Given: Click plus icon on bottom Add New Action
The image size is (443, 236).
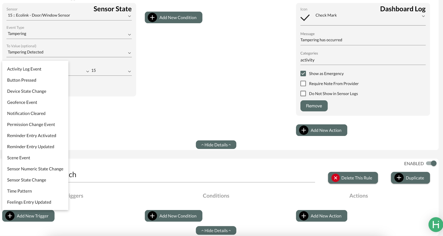Looking at the screenshot, I should [x=304, y=216].
